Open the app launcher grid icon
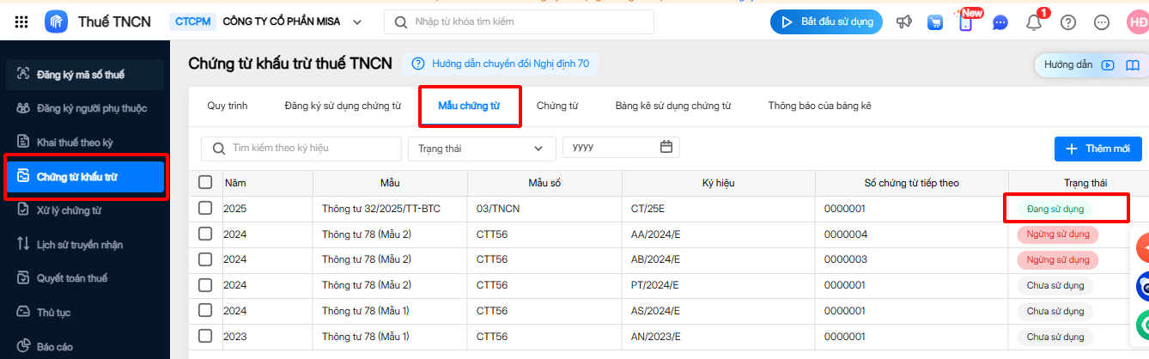 (22, 21)
